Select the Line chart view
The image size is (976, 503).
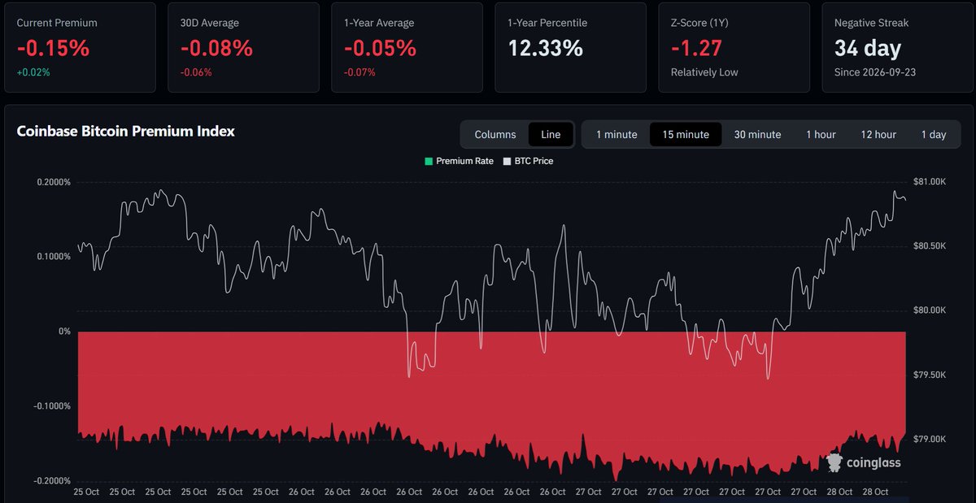coord(551,134)
